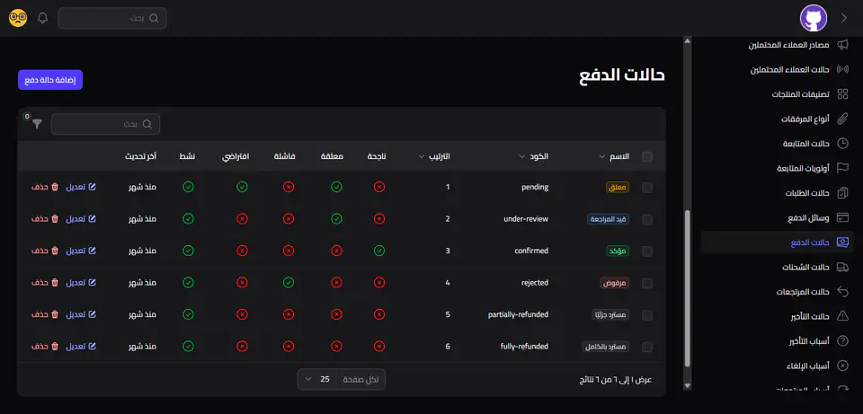Open the notifications bell
The image size is (863, 414).
pos(42,18)
